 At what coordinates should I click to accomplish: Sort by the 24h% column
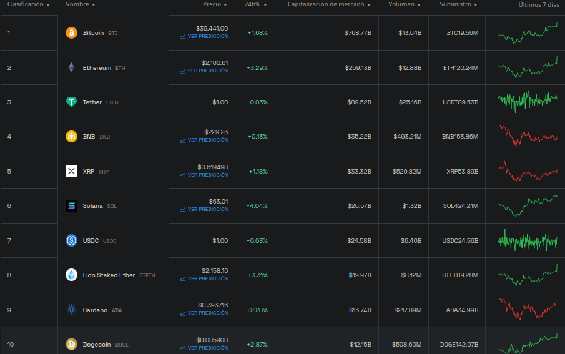[x=255, y=4]
